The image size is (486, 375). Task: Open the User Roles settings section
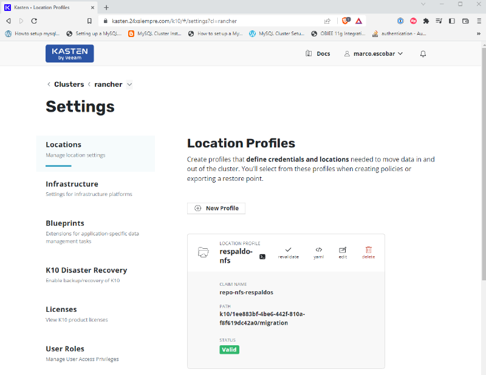(x=83, y=353)
